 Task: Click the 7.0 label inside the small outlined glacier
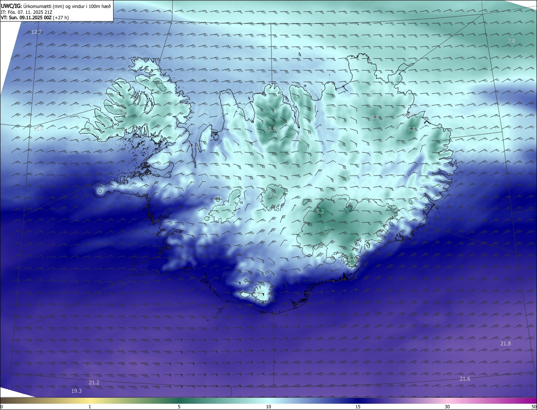[273, 196]
